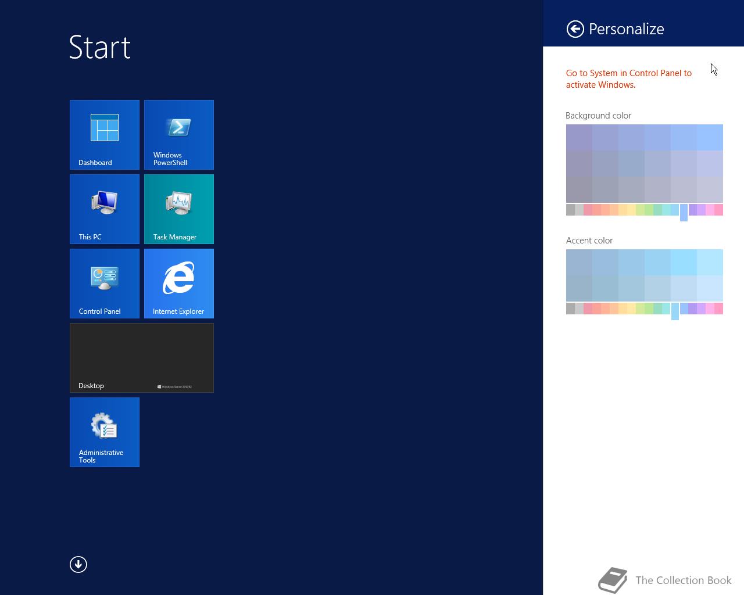Go back from the Personalize panel
The image size is (744, 595).
tap(575, 29)
